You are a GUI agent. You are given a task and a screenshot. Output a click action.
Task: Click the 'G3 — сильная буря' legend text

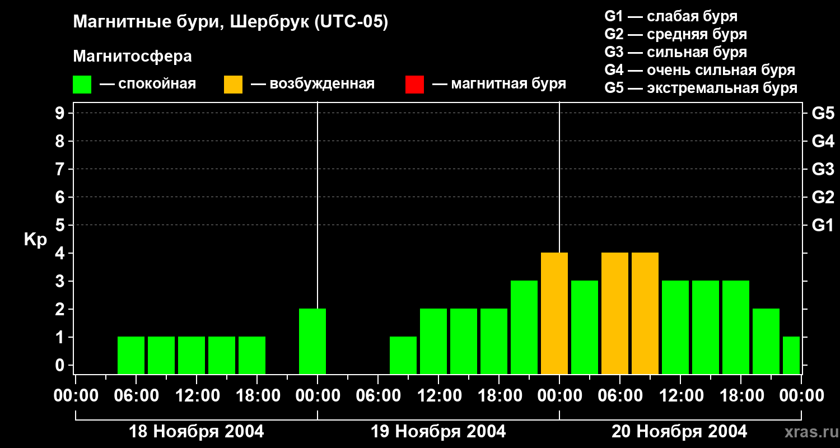point(675,52)
